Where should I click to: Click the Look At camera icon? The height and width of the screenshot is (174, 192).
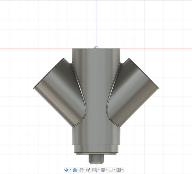point(75,170)
